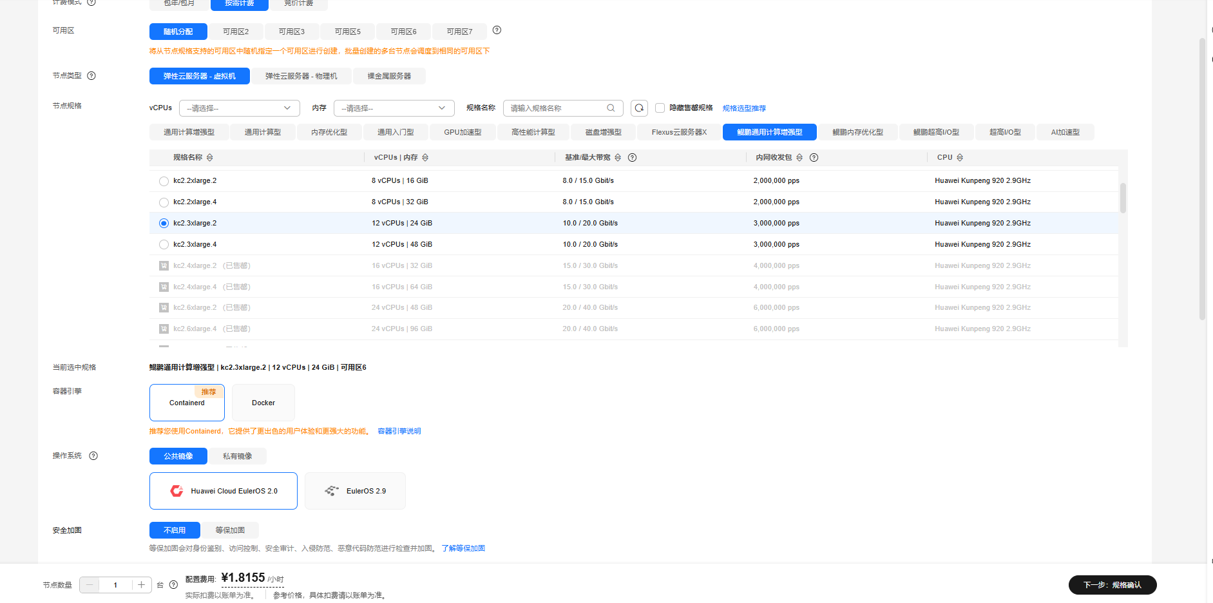This screenshot has width=1213, height=603.
Task: Select 随机分配 availability zone
Action: click(x=178, y=32)
